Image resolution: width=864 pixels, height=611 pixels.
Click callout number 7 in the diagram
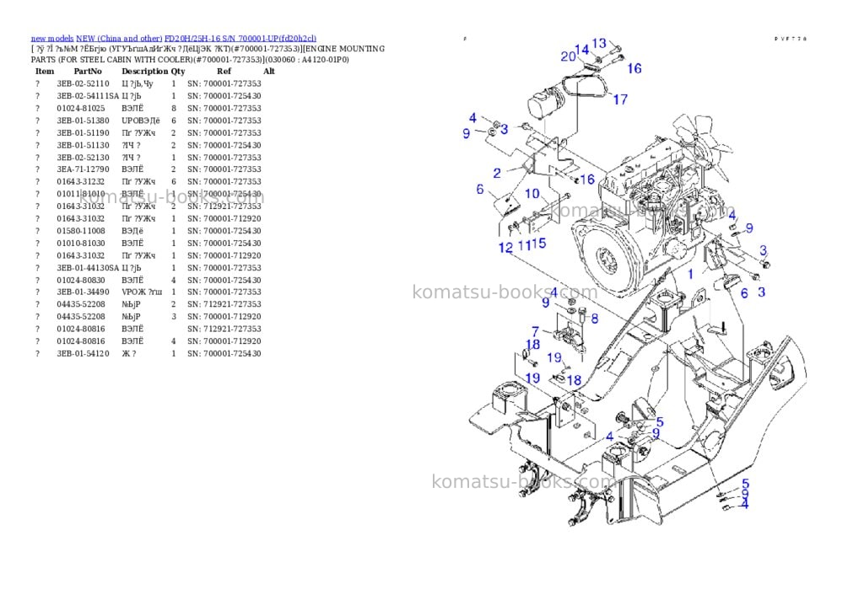pyautogui.click(x=535, y=331)
